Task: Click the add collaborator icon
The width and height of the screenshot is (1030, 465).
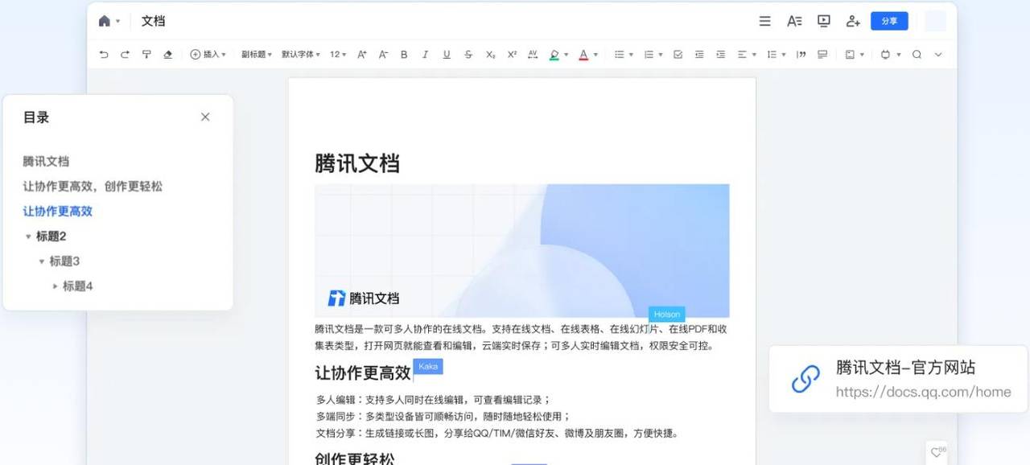Action: pos(853,21)
